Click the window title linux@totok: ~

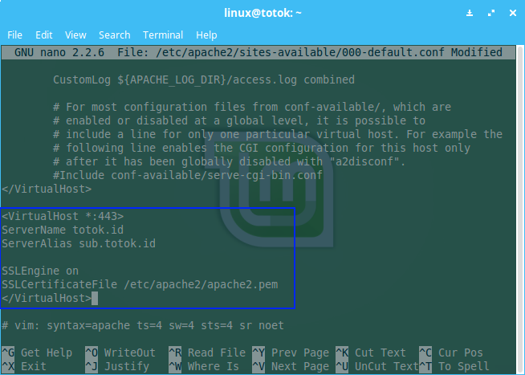coord(262,13)
